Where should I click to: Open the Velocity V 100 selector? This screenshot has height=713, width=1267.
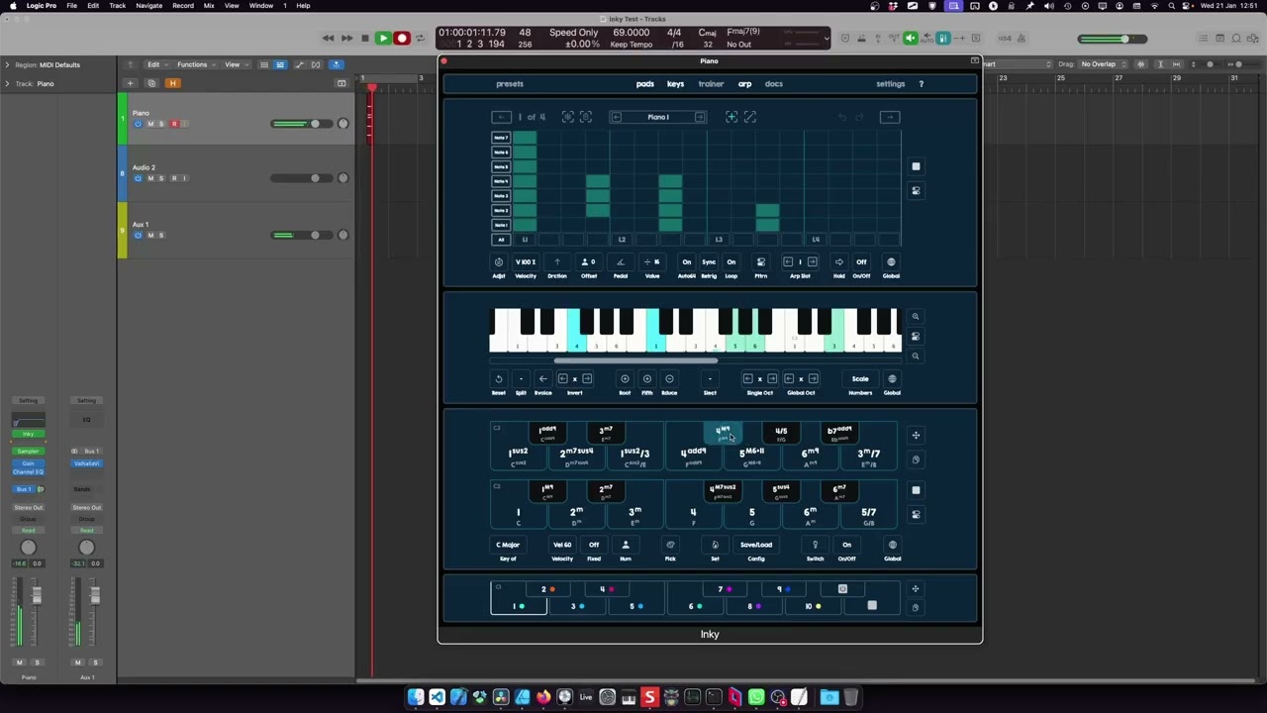tap(526, 262)
